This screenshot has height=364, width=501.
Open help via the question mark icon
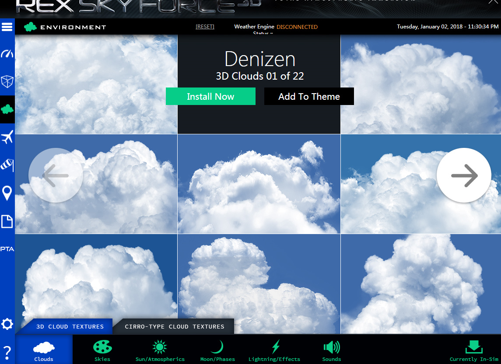(x=7, y=353)
